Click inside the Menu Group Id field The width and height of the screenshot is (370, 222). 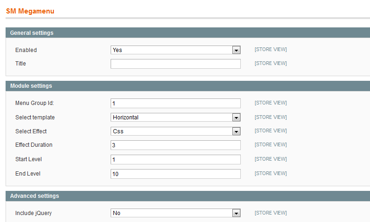pyautogui.click(x=175, y=103)
